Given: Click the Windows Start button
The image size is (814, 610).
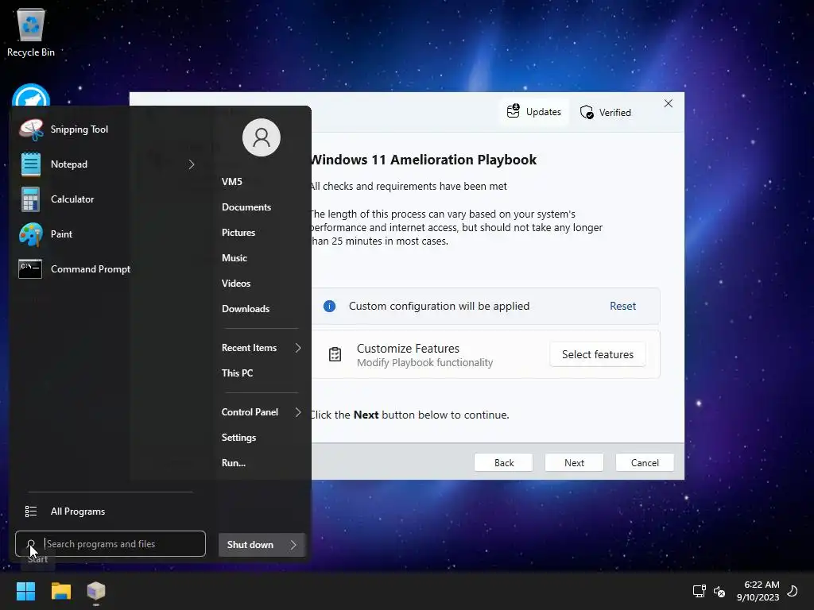Looking at the screenshot, I should point(25,591).
